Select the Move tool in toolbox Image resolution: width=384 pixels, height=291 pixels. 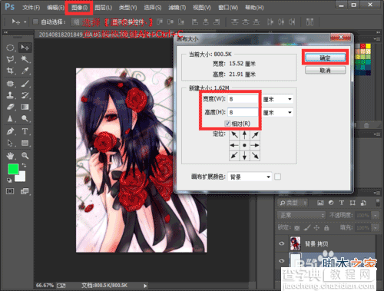tap(25, 48)
